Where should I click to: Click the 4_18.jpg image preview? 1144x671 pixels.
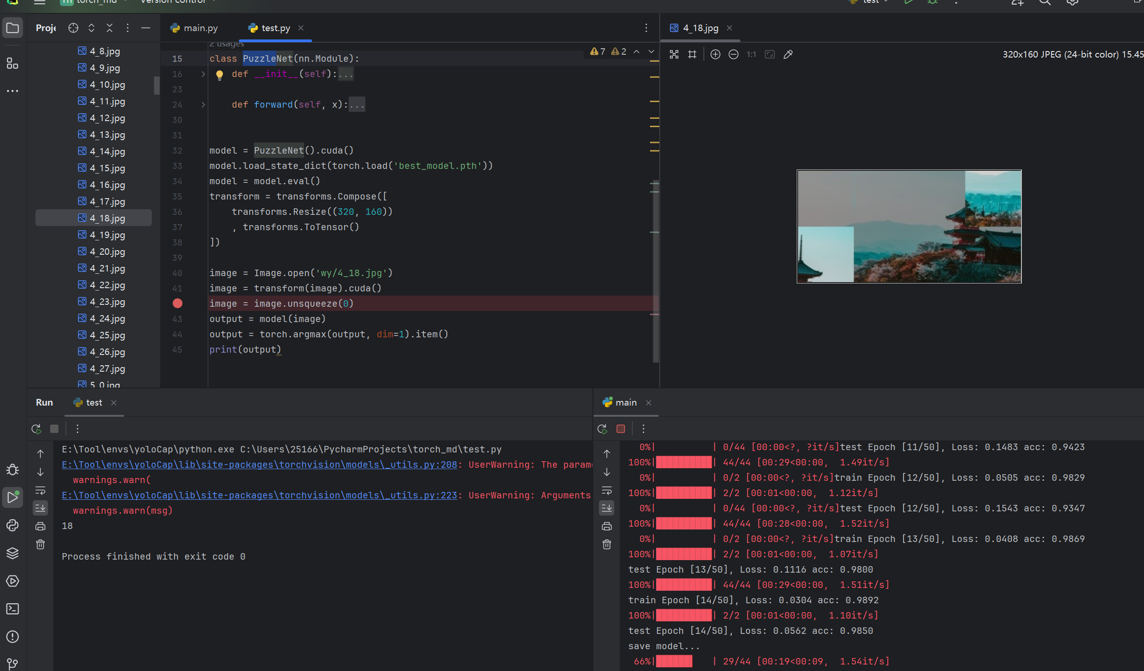tap(909, 226)
